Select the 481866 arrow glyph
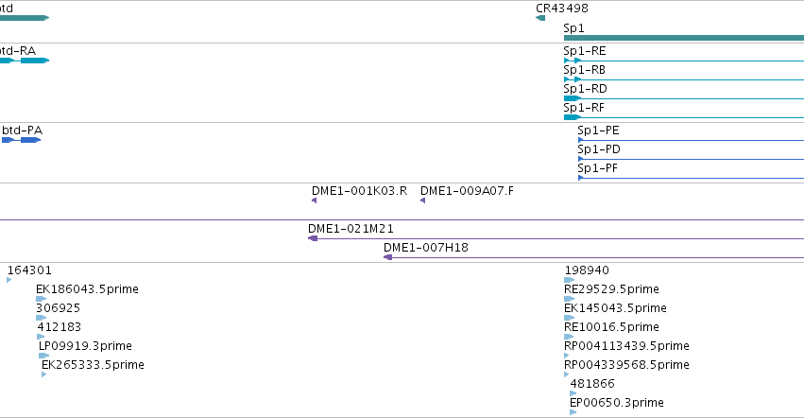Screen dimensions: 804x418 pyautogui.click(x=573, y=393)
